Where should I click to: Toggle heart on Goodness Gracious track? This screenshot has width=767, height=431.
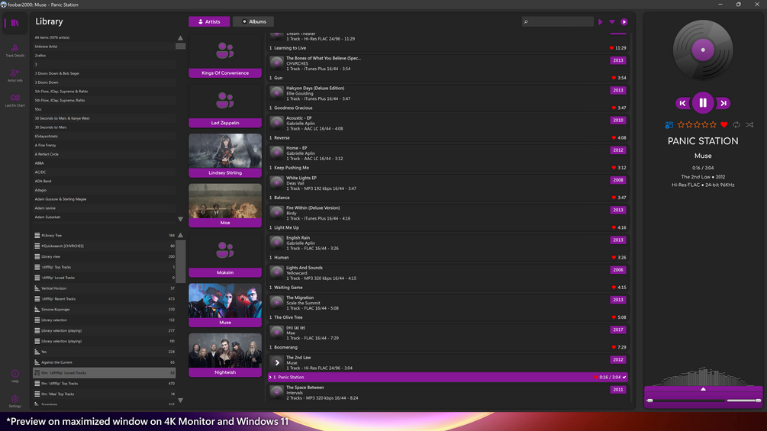point(614,108)
